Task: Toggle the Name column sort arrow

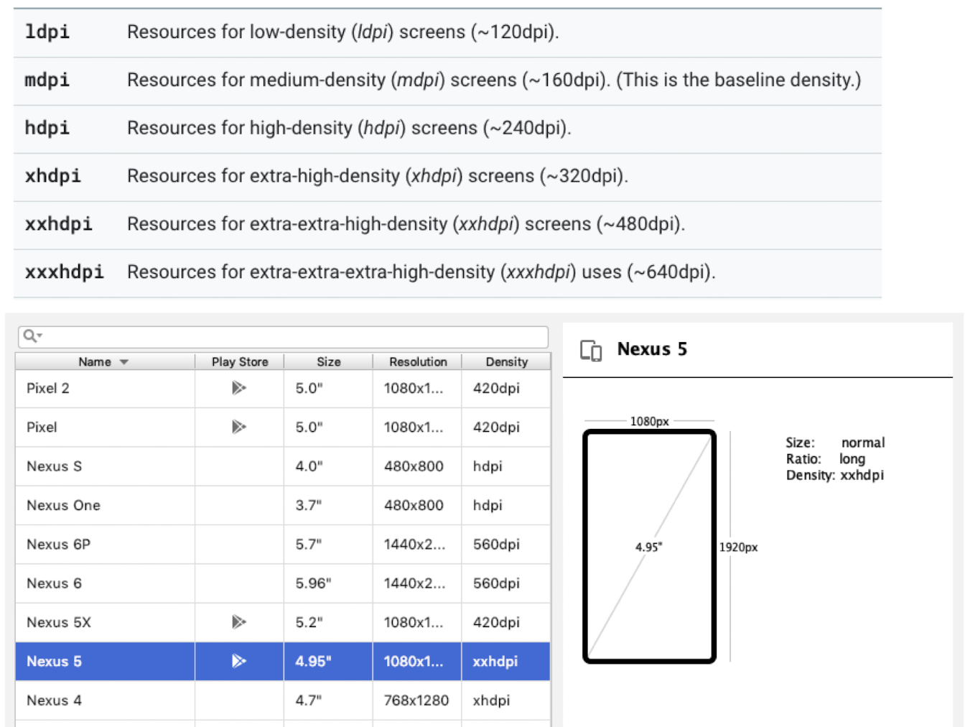Action: [x=124, y=362]
